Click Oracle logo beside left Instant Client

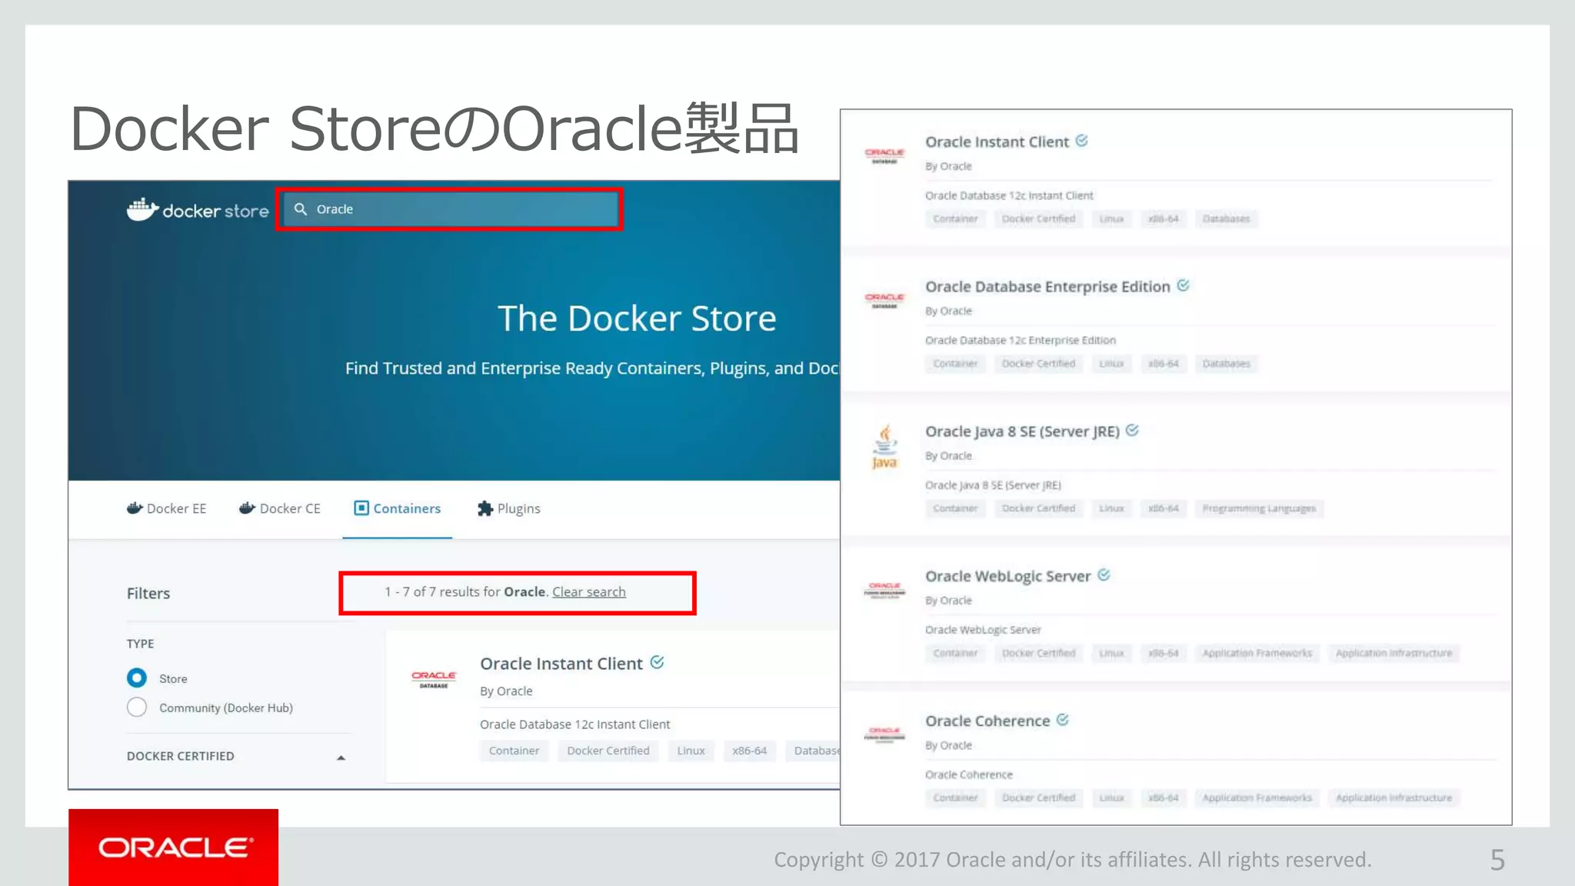click(x=434, y=678)
